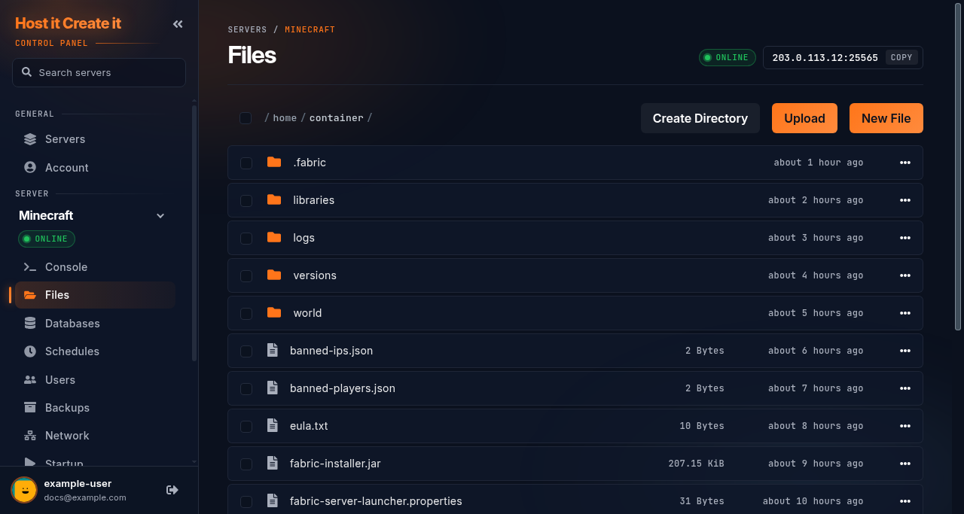The width and height of the screenshot is (964, 514).
Task: Check the world folder checkbox
Action: (246, 314)
